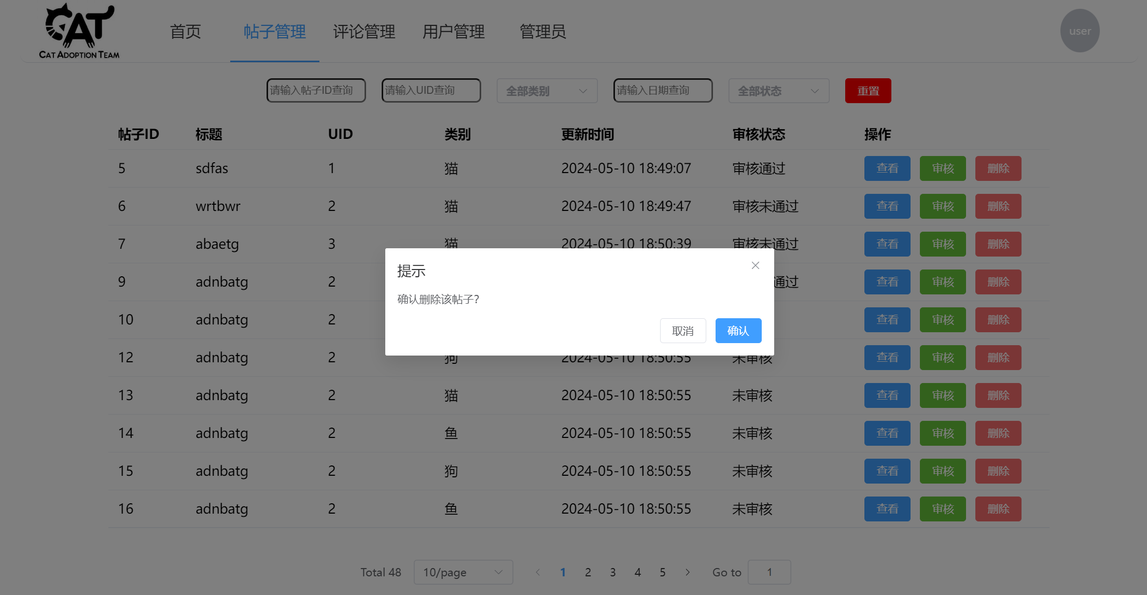Click 审核 for post ID 13

[942, 395]
